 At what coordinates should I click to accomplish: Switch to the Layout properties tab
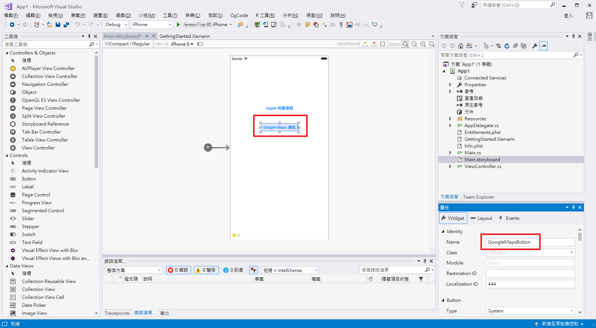[x=482, y=218]
